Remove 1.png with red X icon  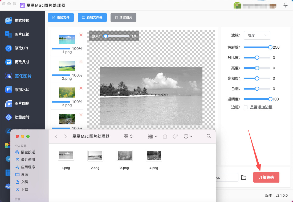tap(81, 35)
